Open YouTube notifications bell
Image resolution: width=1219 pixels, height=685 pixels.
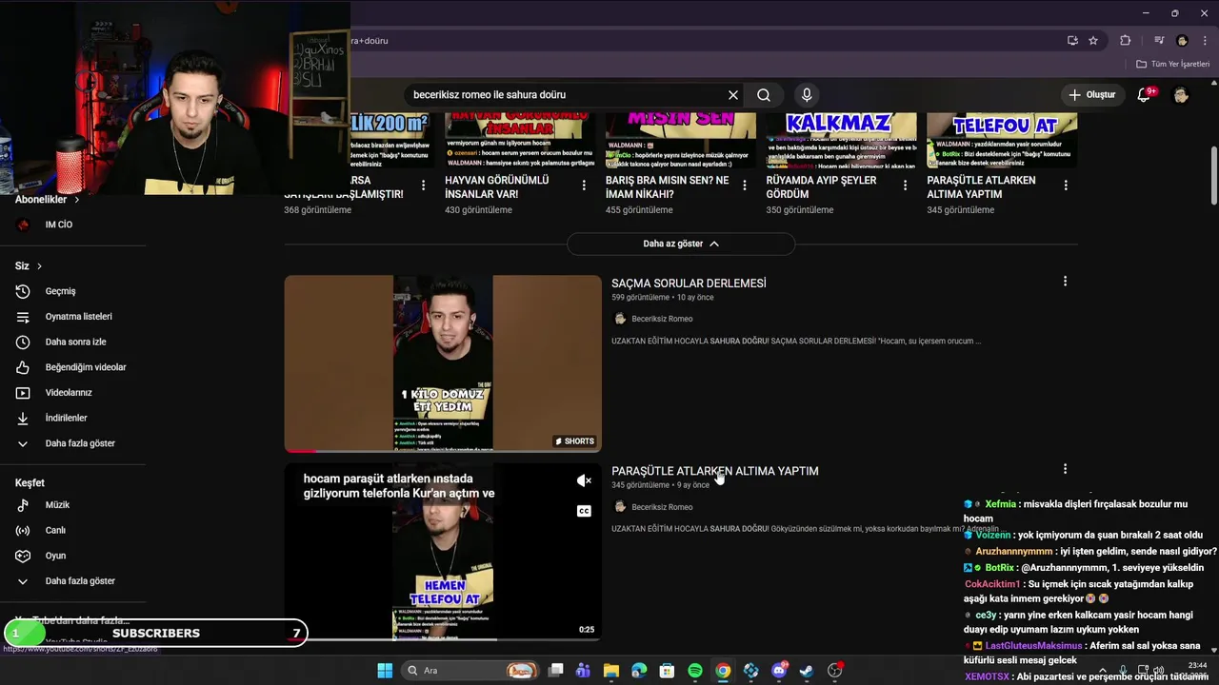point(1146,94)
